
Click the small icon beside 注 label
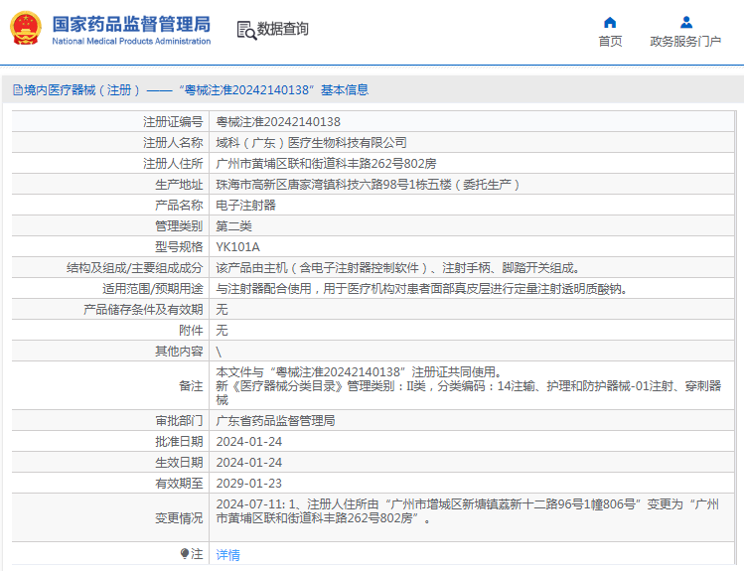(185, 554)
